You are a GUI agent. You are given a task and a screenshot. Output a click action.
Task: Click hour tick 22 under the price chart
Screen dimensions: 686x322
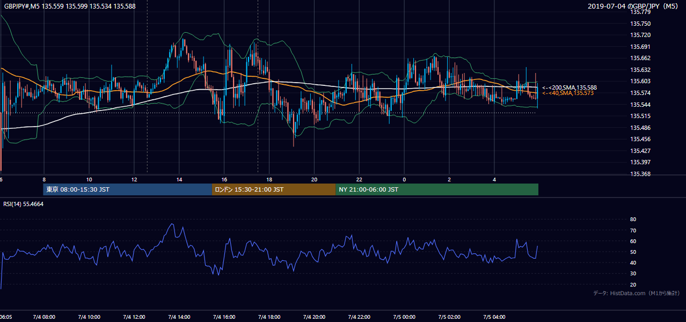coord(360,179)
